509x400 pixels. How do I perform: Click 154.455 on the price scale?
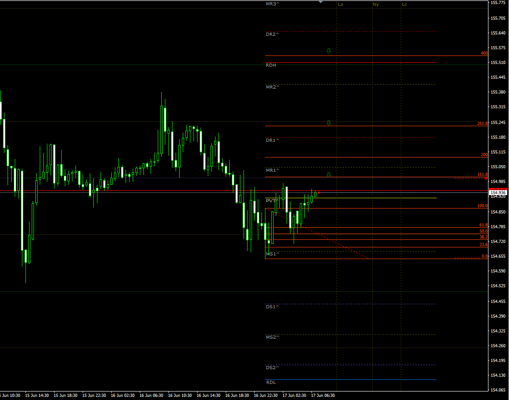coord(498,302)
